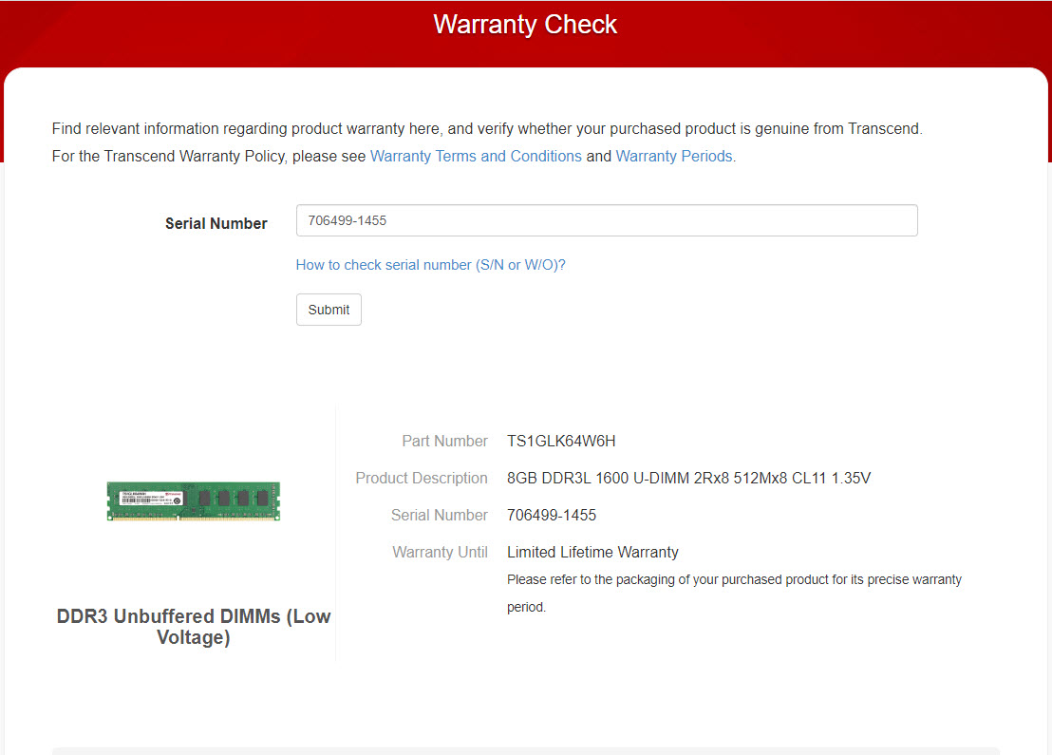
Task: Click the bold Serial Number form label
Action: (x=216, y=223)
